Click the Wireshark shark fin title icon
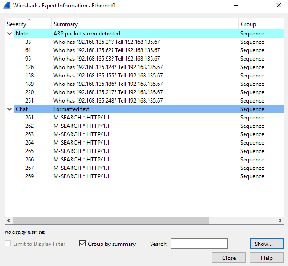 tap(7, 6)
